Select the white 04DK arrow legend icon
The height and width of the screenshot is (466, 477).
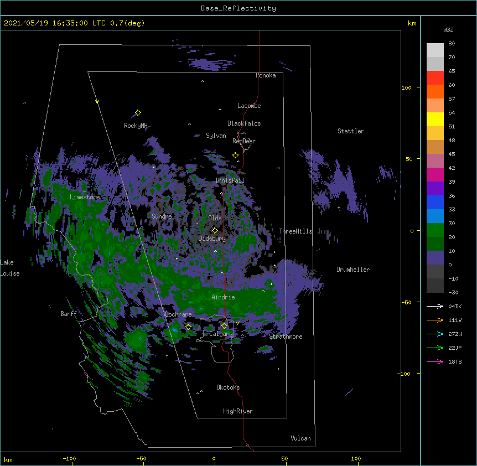pyautogui.click(x=435, y=306)
